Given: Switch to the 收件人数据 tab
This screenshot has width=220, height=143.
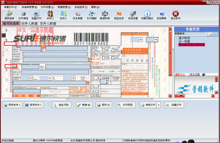Looking at the screenshot, I should pos(29,23).
